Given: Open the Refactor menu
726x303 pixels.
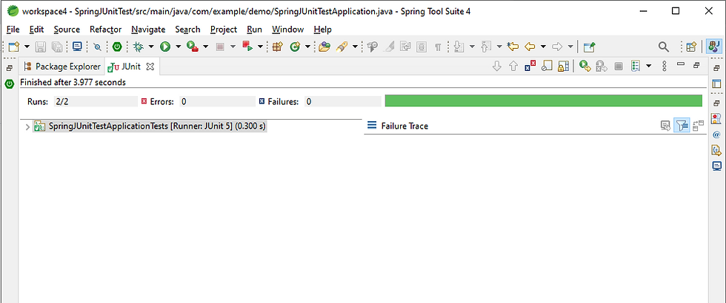Looking at the screenshot, I should (105, 30).
